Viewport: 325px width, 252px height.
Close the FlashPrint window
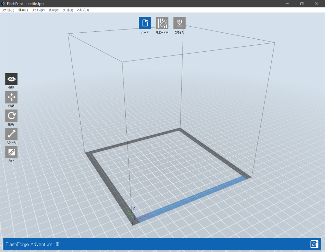coord(317,3)
